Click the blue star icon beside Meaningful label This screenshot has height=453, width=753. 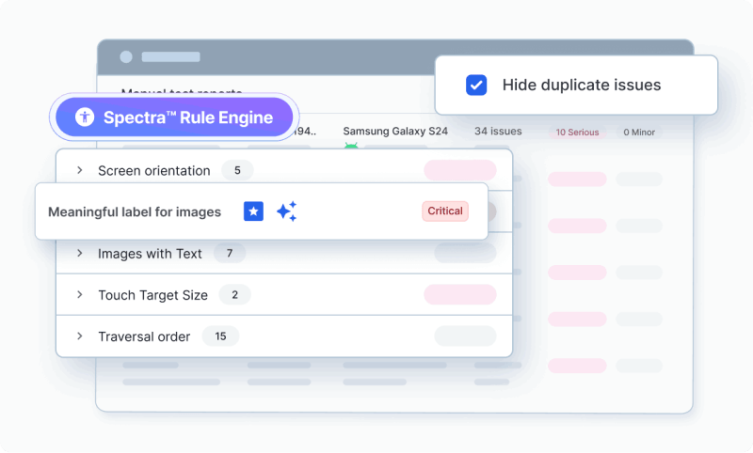[253, 211]
